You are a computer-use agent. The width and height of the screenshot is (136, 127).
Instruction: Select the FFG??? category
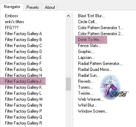(x=12, y=28)
